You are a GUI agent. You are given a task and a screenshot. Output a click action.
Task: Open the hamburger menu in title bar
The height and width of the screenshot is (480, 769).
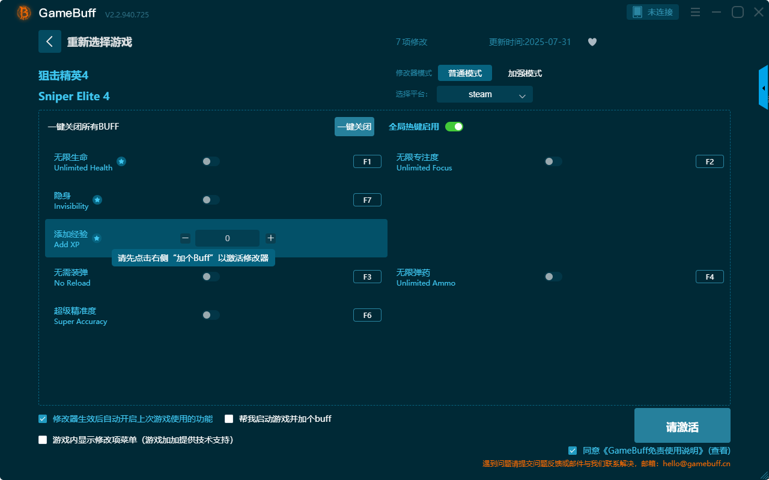tap(695, 12)
